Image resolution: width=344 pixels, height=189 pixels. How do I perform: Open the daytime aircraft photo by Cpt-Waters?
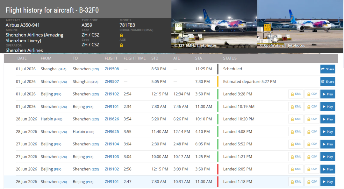pyautogui.click(x=300, y=24)
